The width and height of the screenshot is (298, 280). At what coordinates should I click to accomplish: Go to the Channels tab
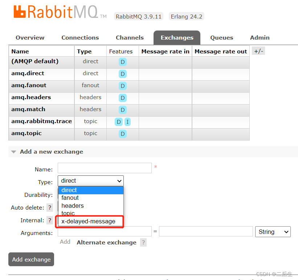(x=130, y=38)
